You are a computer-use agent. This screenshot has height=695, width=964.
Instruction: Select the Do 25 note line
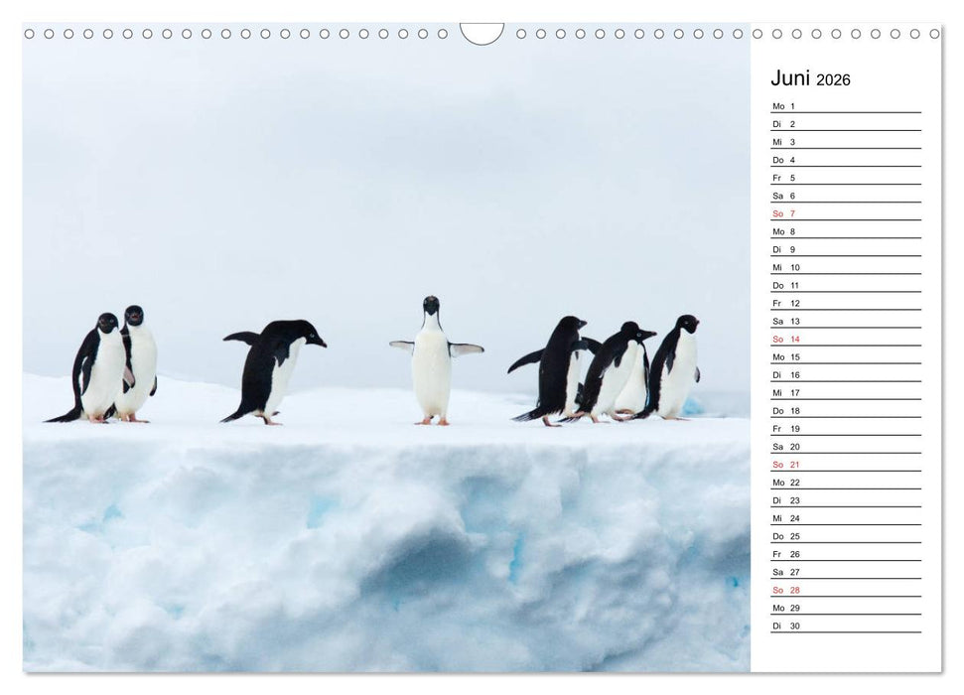tap(846, 536)
